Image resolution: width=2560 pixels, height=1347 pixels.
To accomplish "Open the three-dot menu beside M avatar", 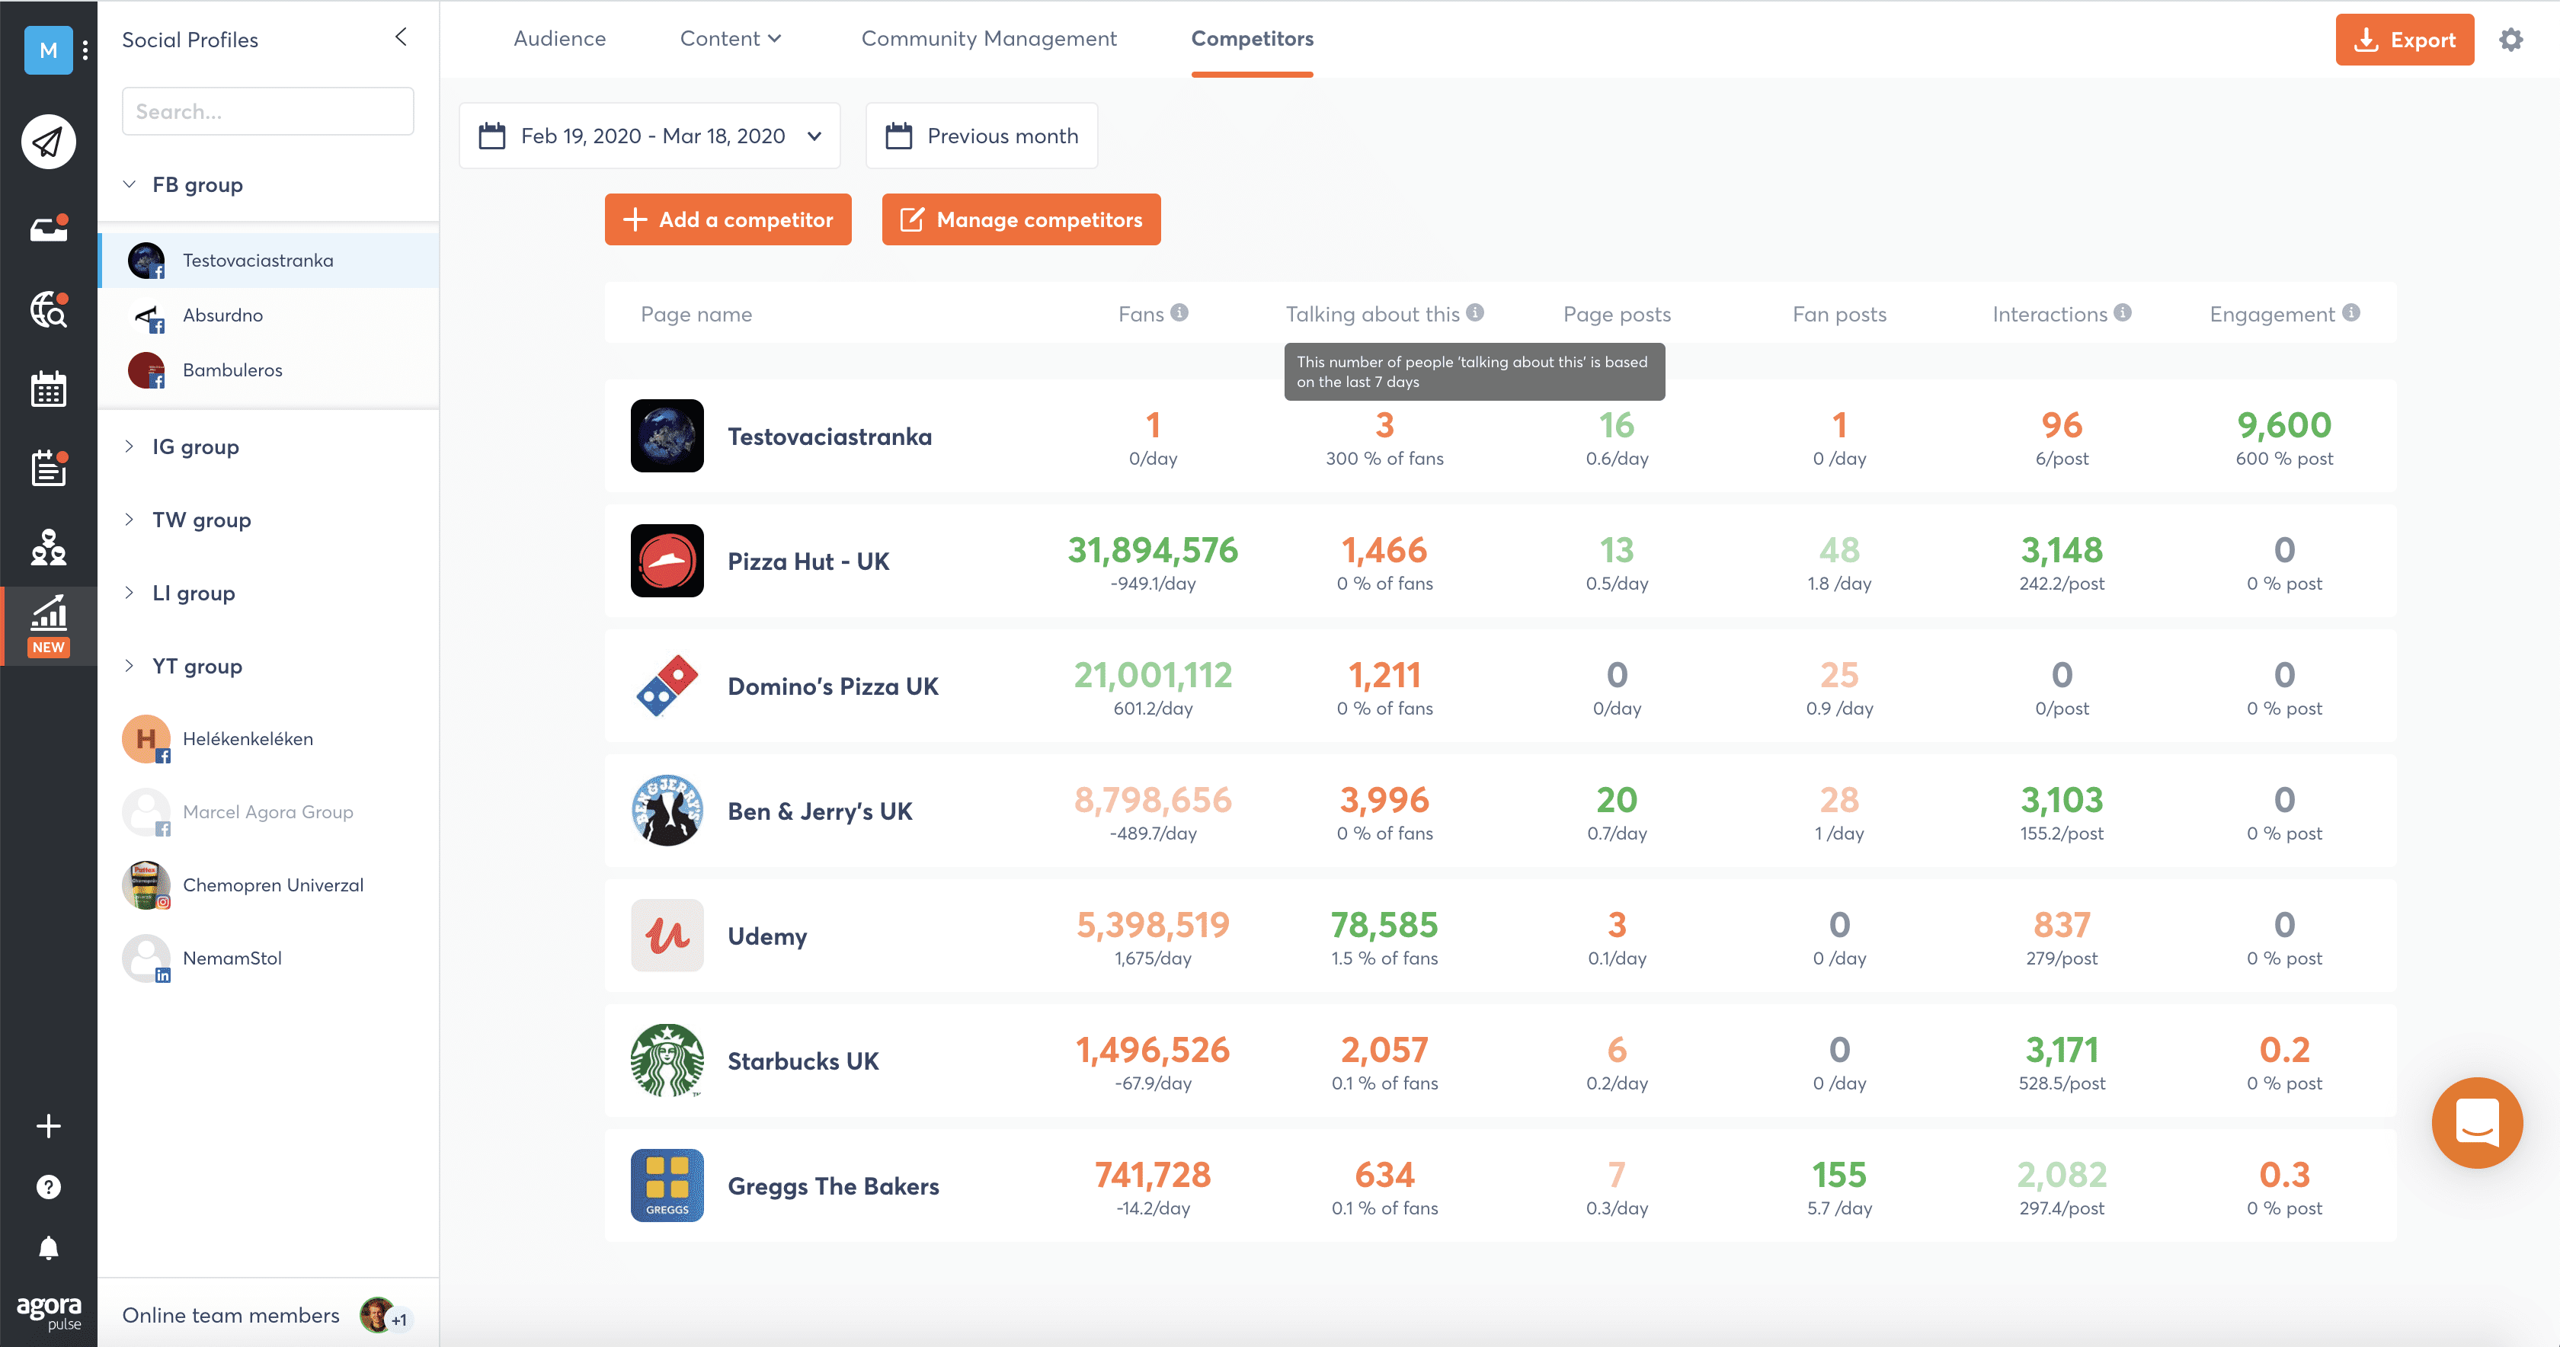I will click(85, 50).
